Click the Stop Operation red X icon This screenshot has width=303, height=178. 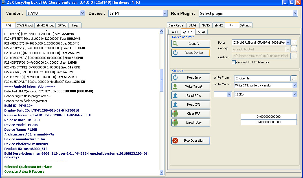click(175, 141)
